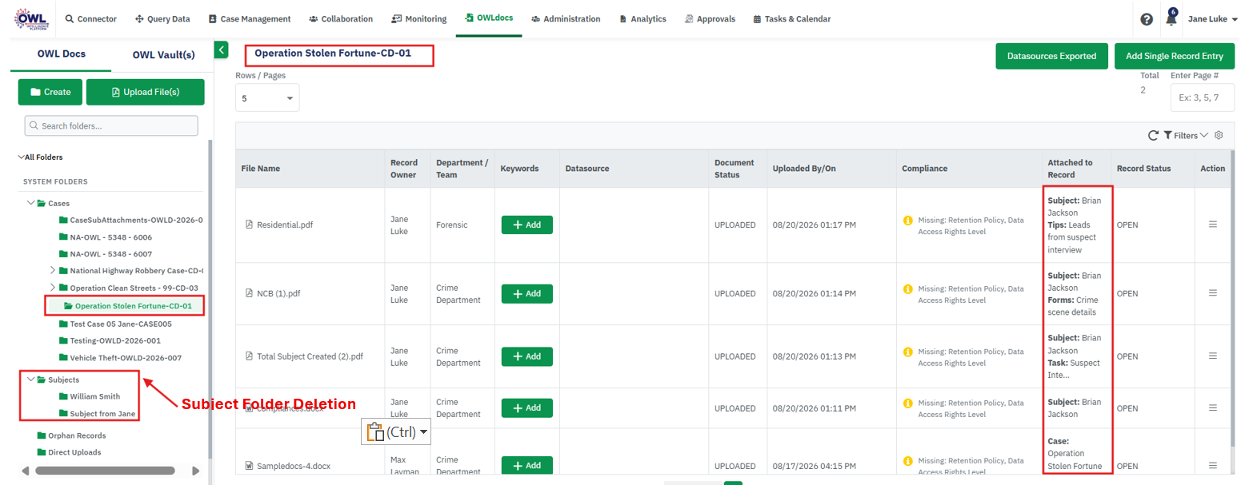Select Test Case 05 Jane-CASE005 folder
This screenshot has height=485, width=1257.
coord(115,324)
